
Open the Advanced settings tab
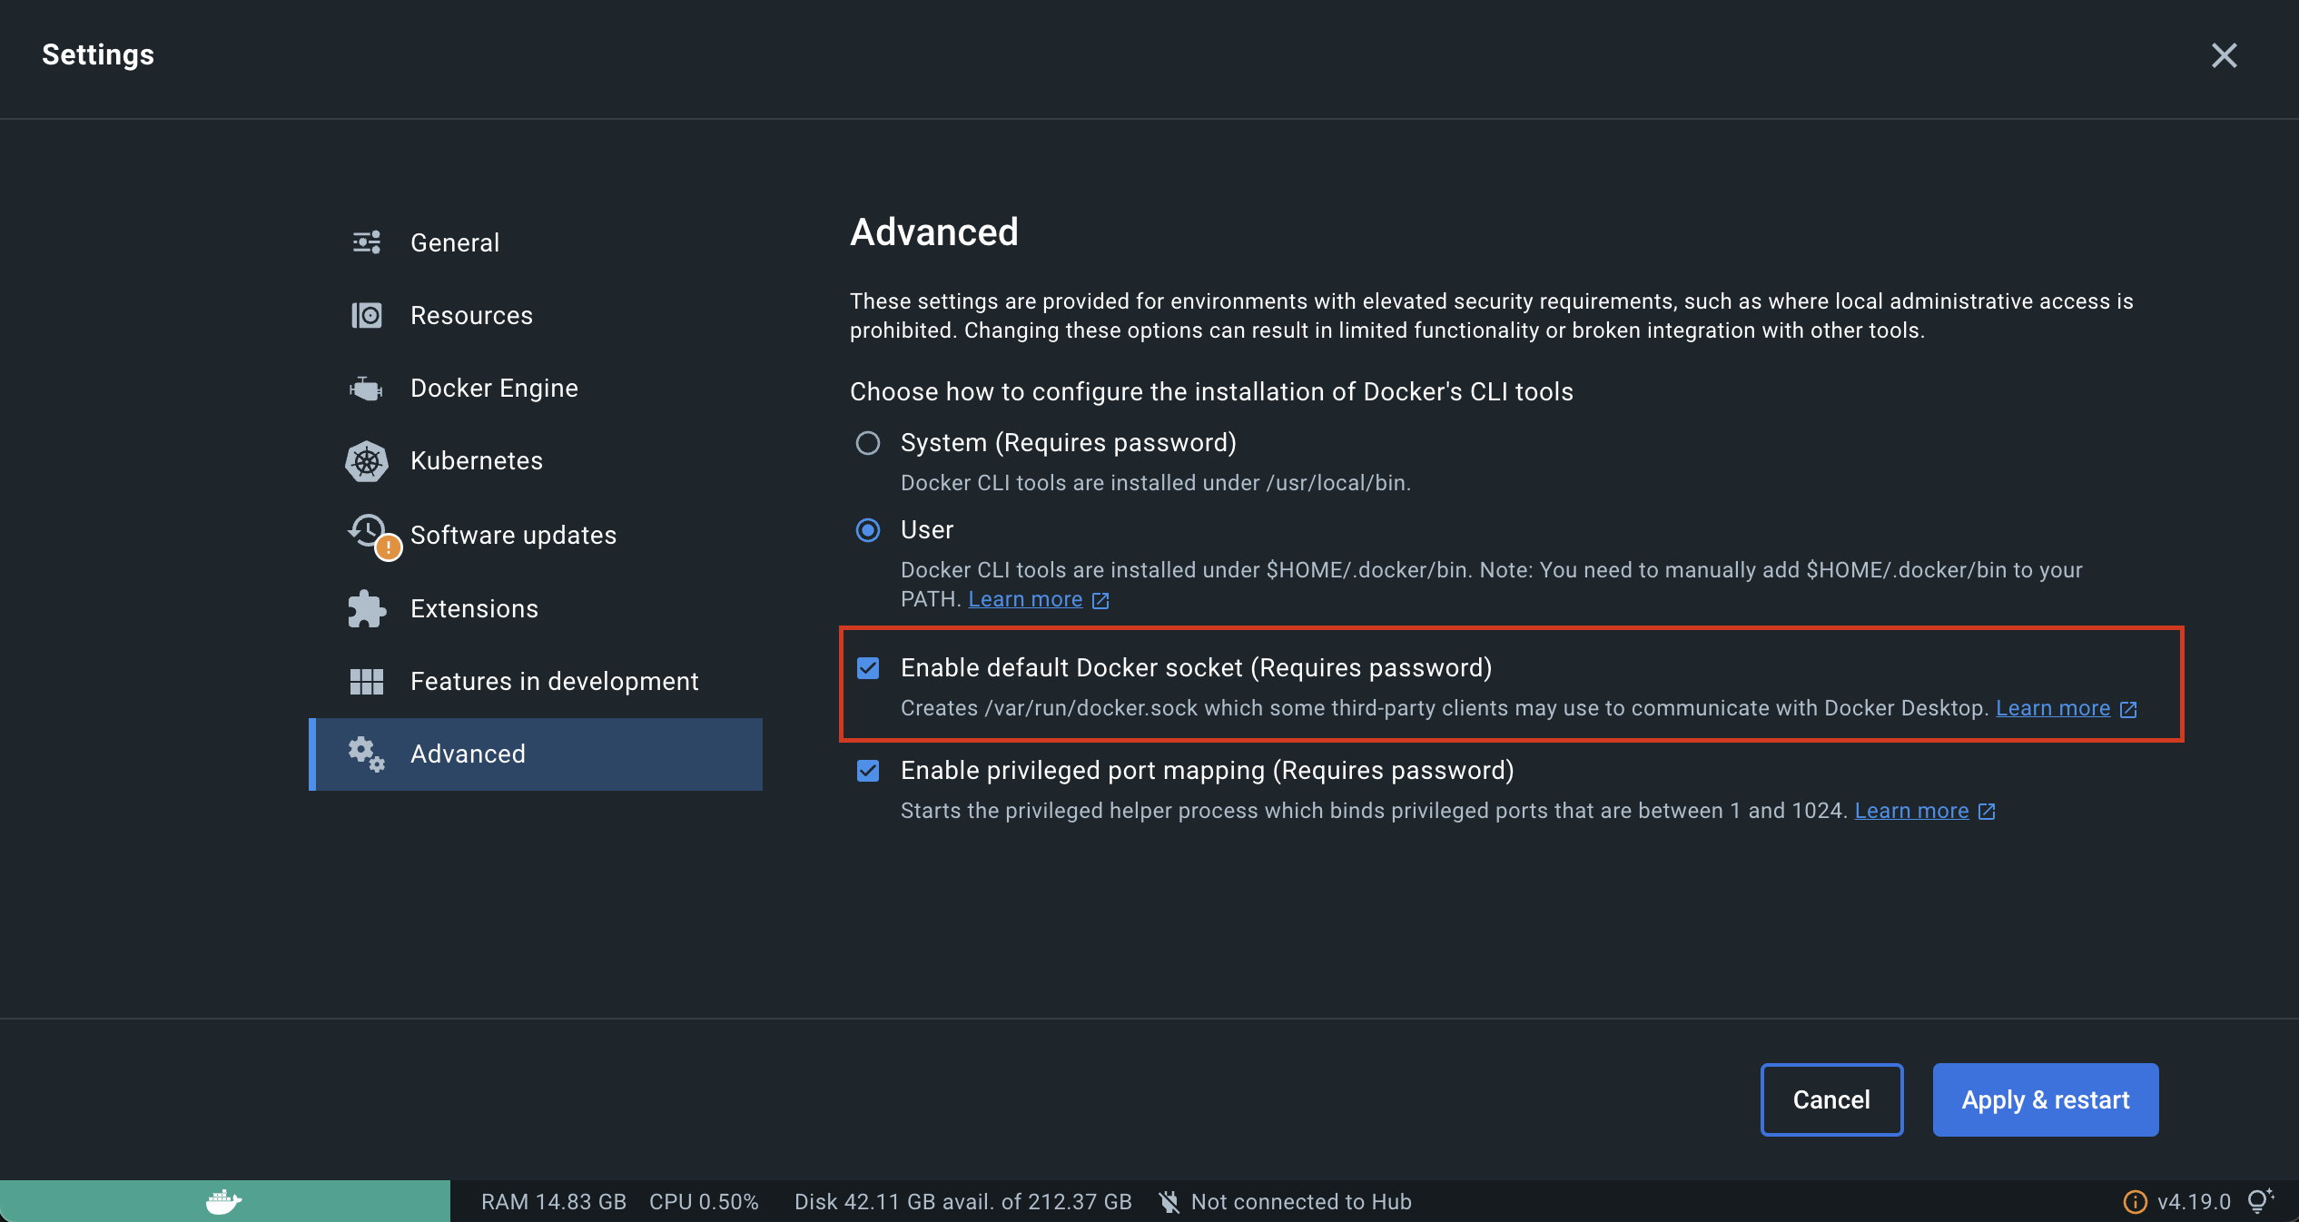pos(468,754)
